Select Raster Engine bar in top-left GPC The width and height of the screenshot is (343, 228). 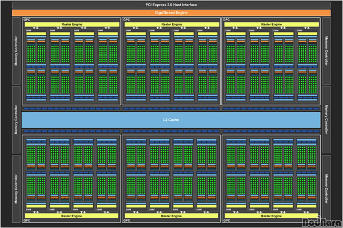(x=72, y=25)
